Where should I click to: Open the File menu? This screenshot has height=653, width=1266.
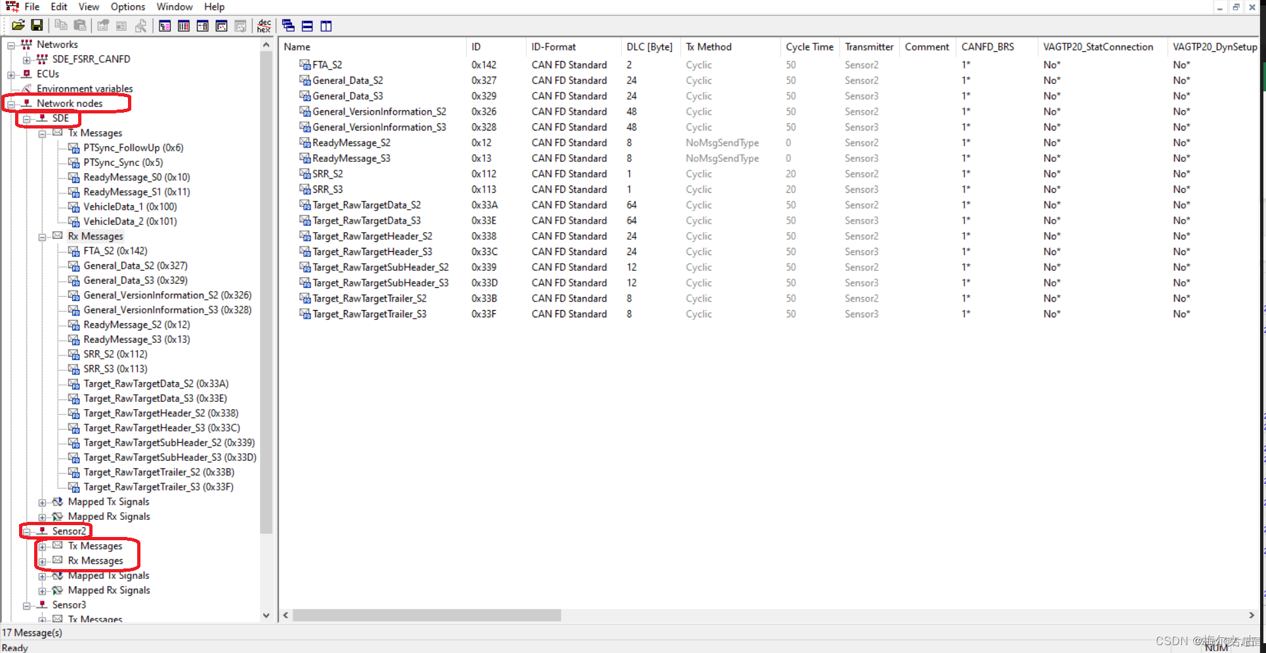click(x=32, y=7)
